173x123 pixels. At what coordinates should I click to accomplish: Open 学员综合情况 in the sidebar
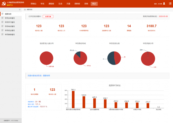pos(10,30)
